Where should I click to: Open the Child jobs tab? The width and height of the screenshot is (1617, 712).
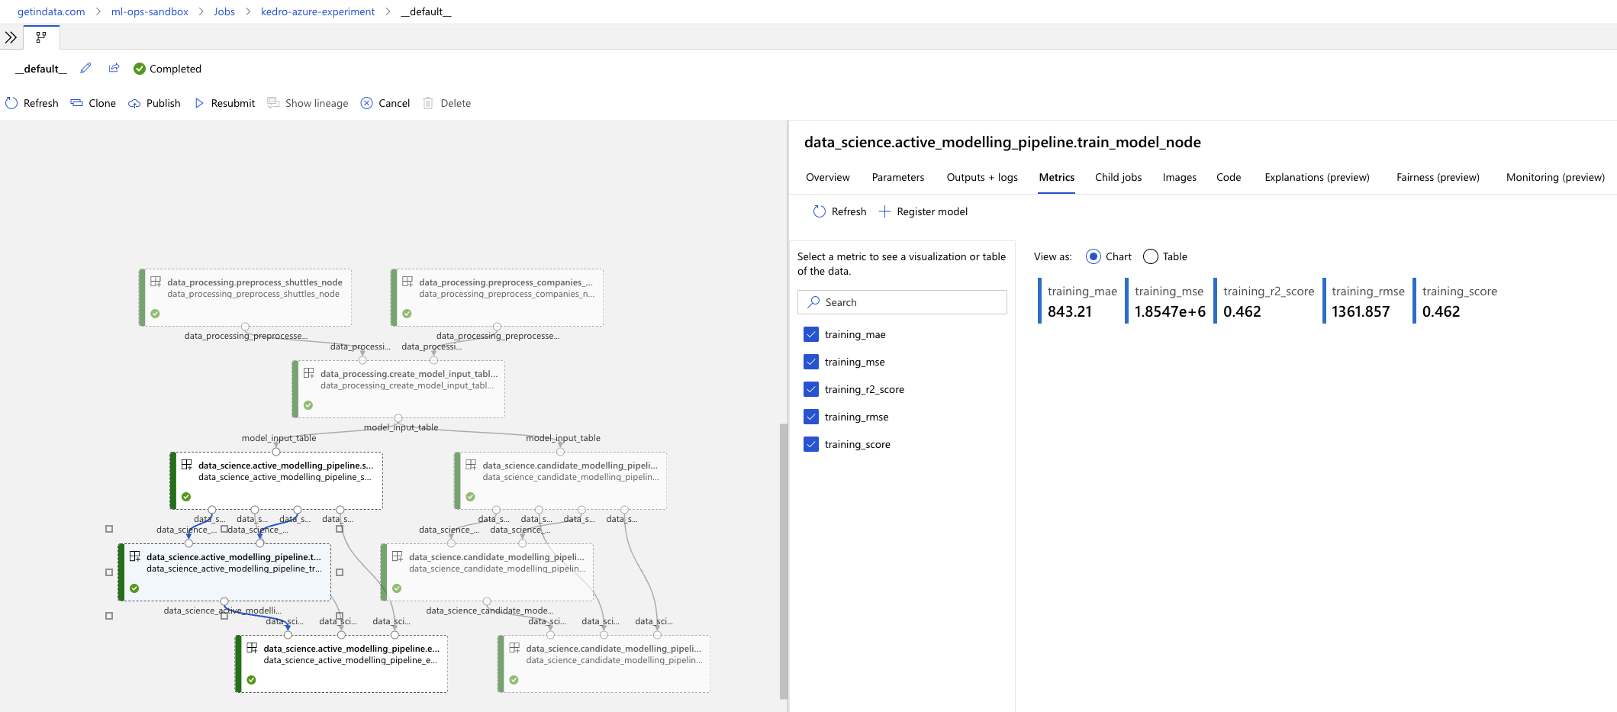click(1118, 177)
